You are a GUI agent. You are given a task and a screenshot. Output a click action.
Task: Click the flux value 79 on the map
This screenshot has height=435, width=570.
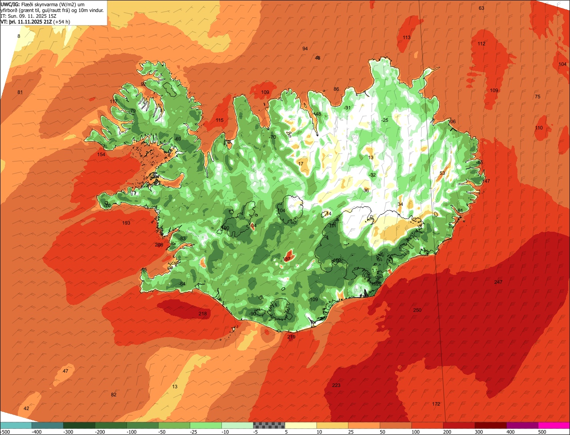[133, 111]
